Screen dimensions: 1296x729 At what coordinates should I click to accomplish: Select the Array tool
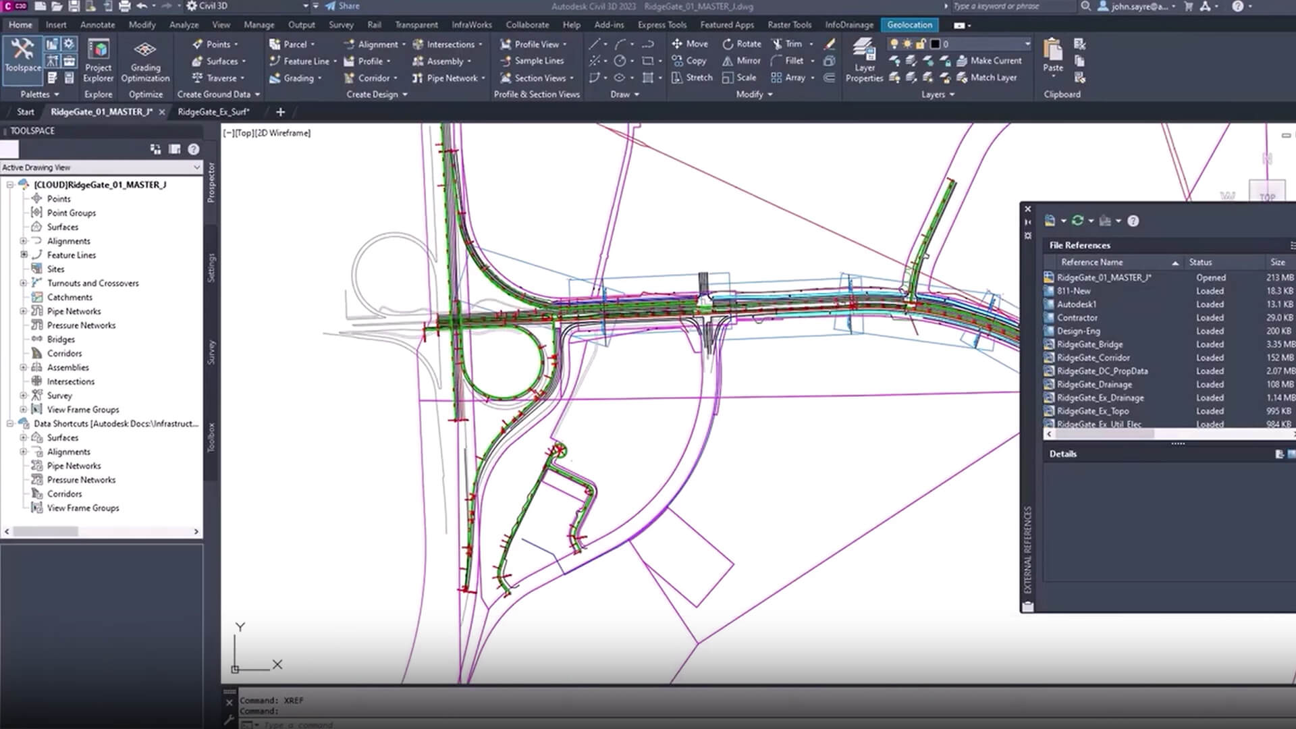tap(788, 78)
